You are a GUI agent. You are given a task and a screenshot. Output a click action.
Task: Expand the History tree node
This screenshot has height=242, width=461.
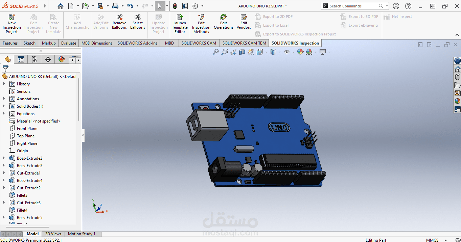[x=4, y=84]
